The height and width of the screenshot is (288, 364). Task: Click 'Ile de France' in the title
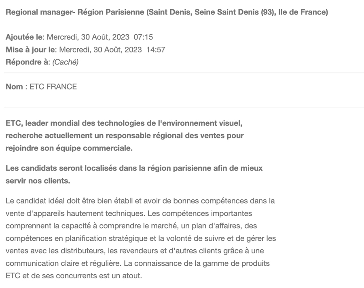pos(302,12)
